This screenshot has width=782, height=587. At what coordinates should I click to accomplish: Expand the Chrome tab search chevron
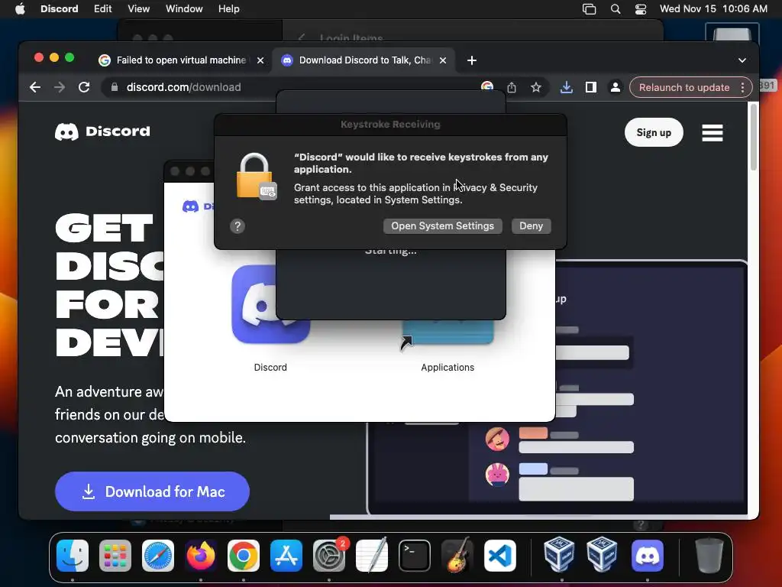click(742, 60)
